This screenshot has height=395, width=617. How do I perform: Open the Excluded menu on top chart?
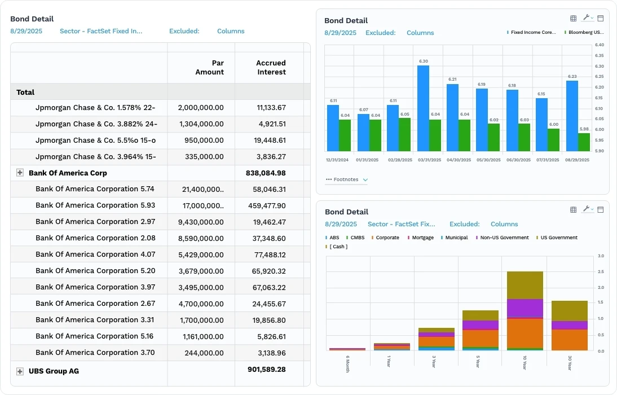click(x=381, y=33)
